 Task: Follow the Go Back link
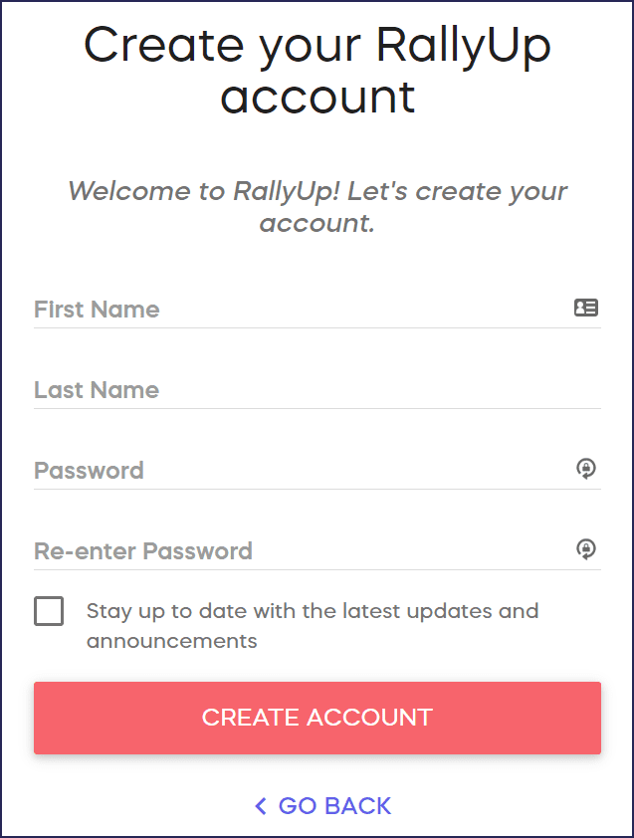[x=334, y=806]
